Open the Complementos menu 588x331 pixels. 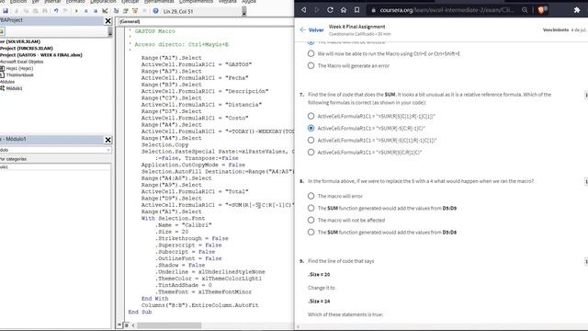(196, 2)
